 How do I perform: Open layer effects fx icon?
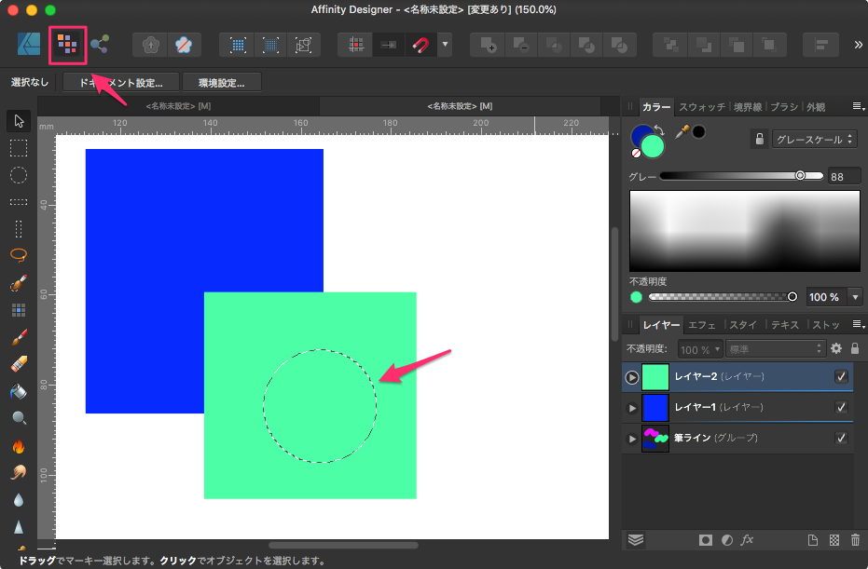747,540
